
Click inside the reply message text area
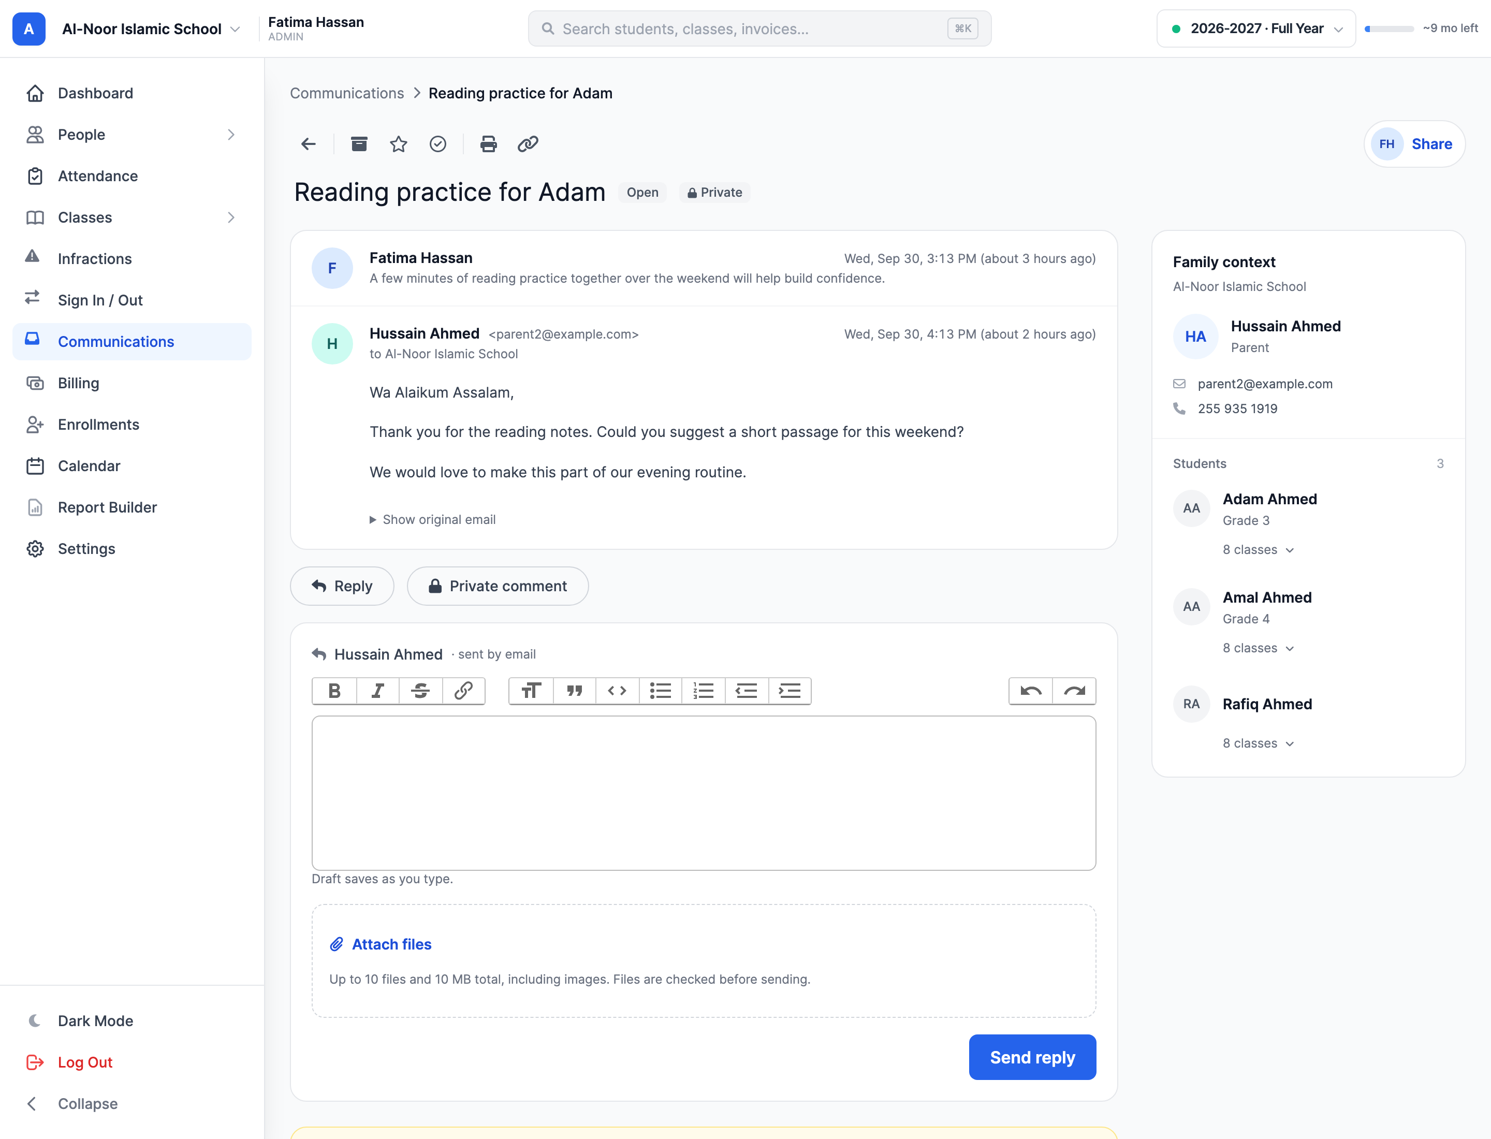(x=704, y=793)
